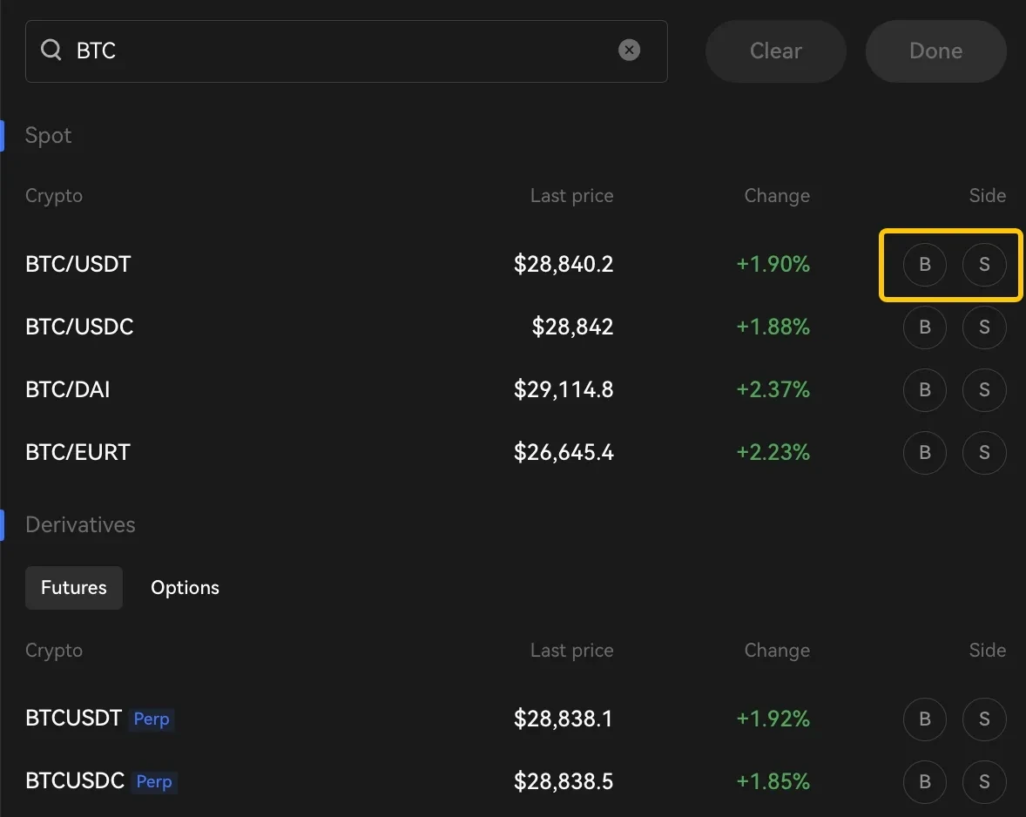Screen dimensions: 1026x817
Task: Select the BTCUSDT perpetual contract name
Action: (x=74, y=719)
